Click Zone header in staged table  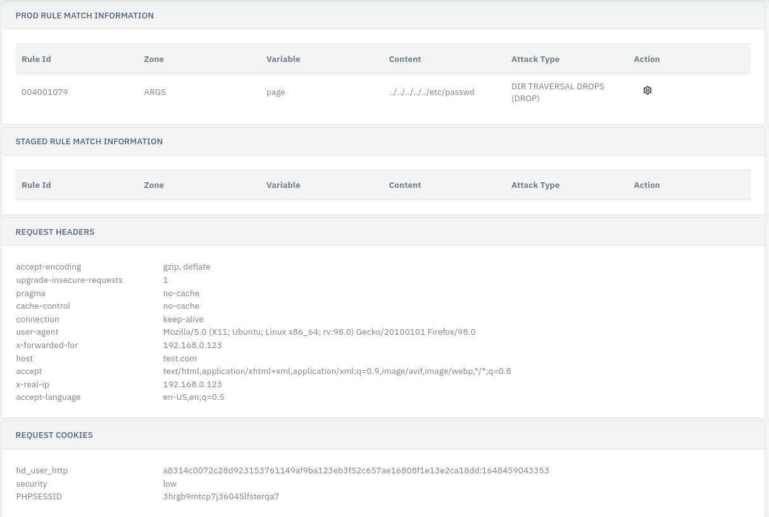click(154, 185)
